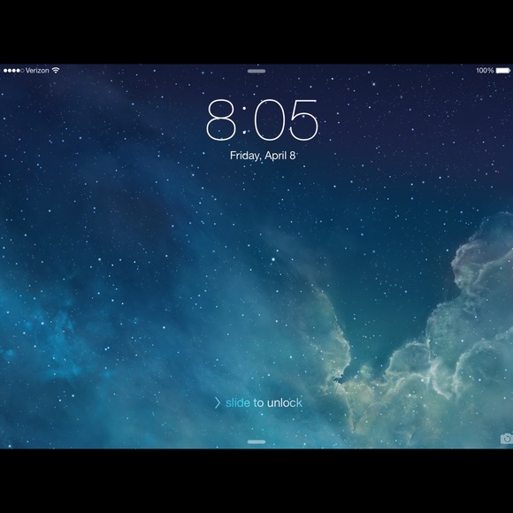Tap the Control Center grabber at bottom
This screenshot has width=513, height=513.
point(256,442)
